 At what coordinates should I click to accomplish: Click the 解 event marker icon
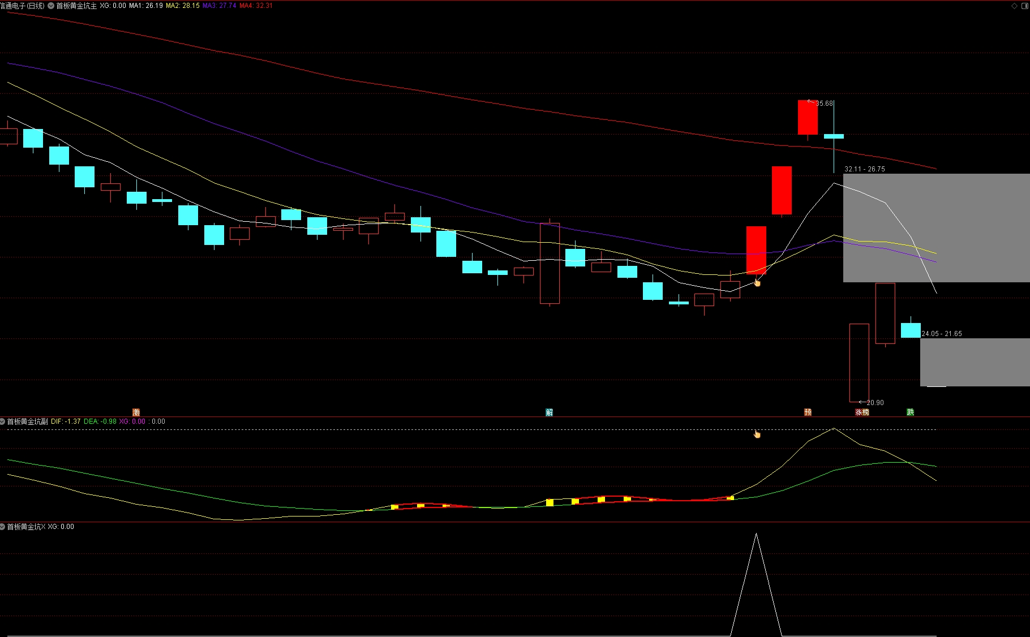549,412
